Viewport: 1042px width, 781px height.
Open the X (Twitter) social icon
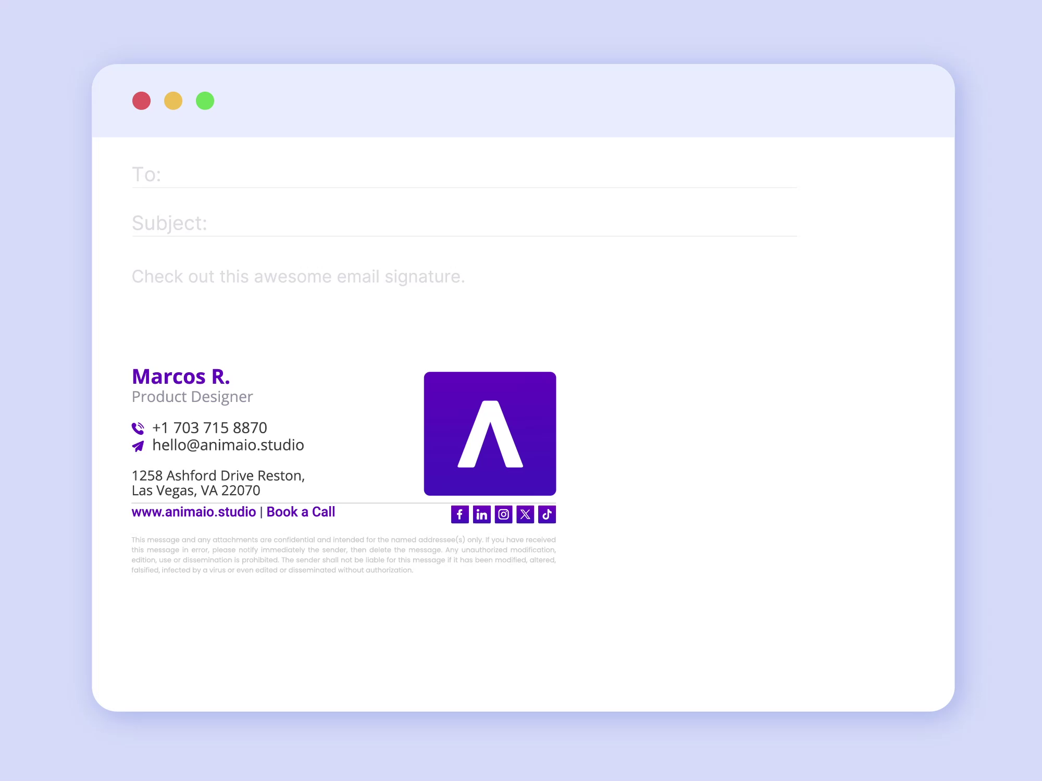(525, 514)
